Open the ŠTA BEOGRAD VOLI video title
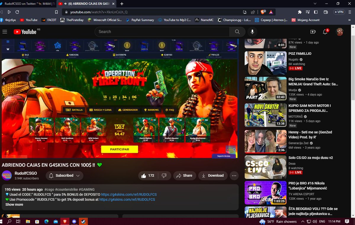 pyautogui.click(x=313, y=211)
